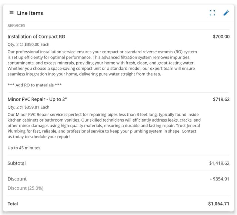
Task: Click the fullscreen expand icon
Action: 212,13
